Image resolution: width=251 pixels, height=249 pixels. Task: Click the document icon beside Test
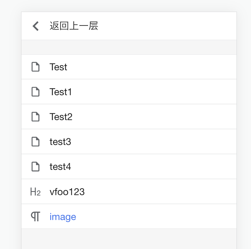click(35, 67)
